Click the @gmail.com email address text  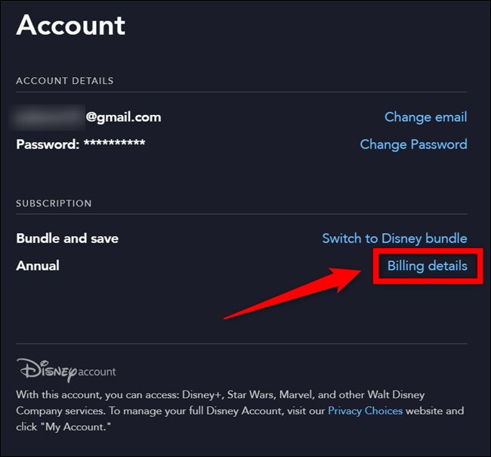click(123, 117)
